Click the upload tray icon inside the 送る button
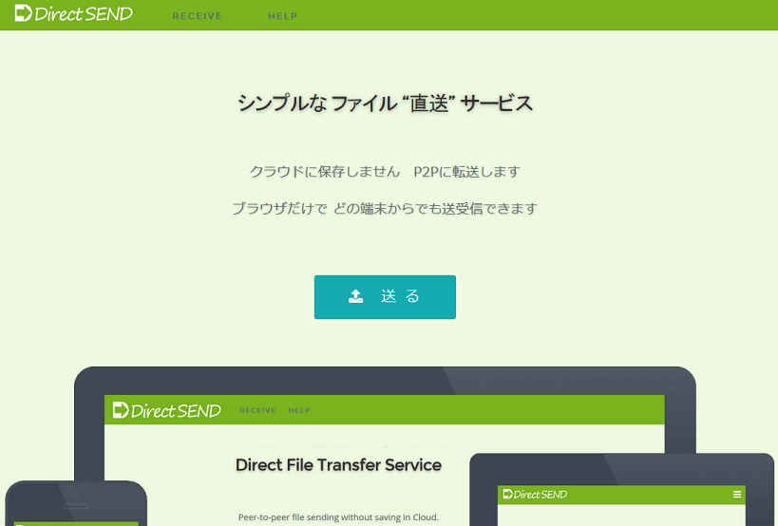The image size is (778, 526). pyautogui.click(x=355, y=296)
